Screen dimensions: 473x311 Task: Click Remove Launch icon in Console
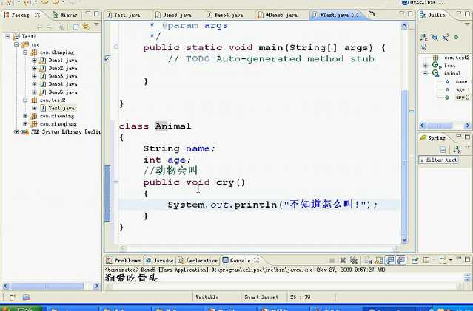343,260
